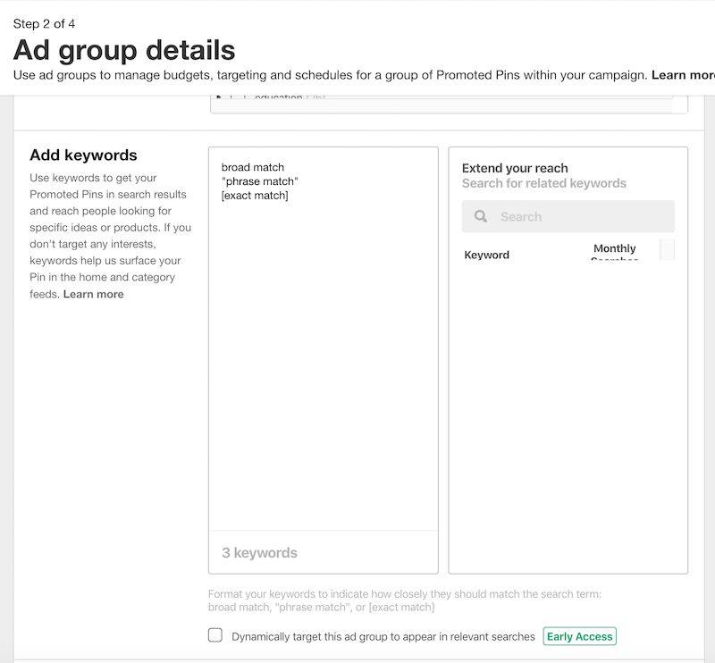
Task: Click the Dynamically target this ad group label
Action: (383, 636)
